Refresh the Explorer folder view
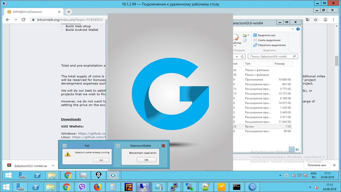341x192 pixels. [x=242, y=57]
